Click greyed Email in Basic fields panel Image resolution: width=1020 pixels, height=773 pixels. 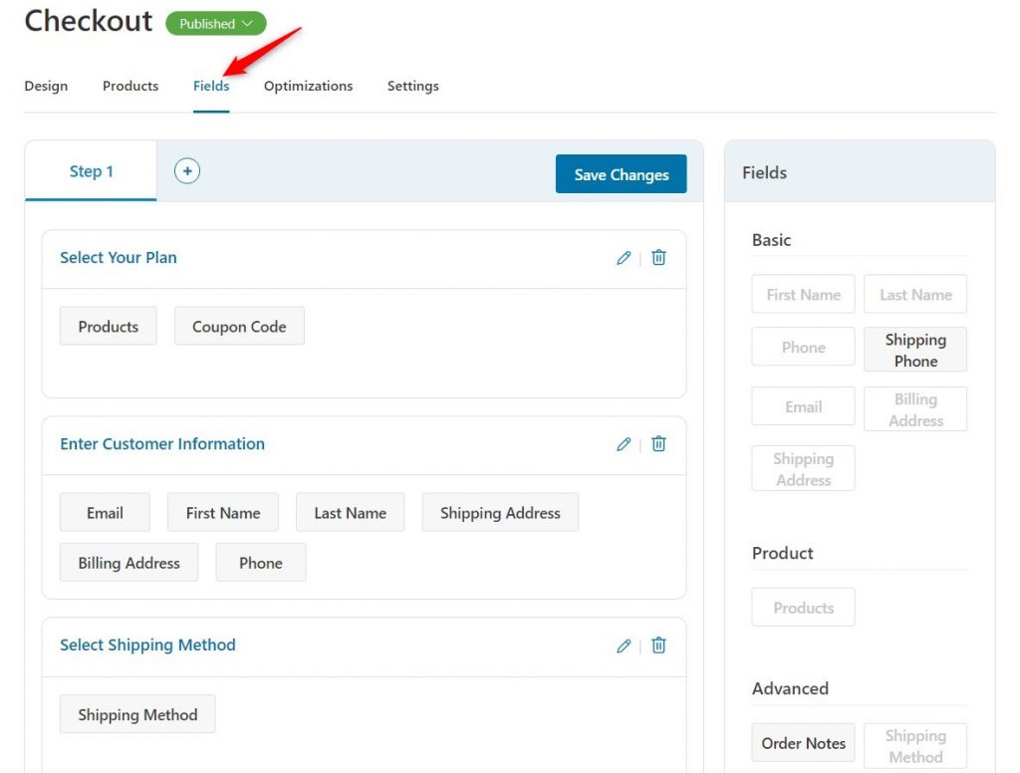pyautogui.click(x=804, y=406)
